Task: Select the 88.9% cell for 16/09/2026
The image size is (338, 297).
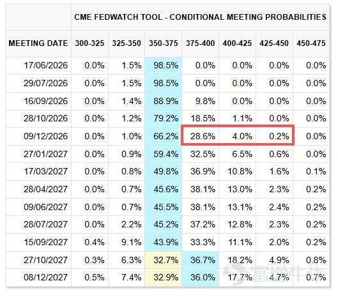Action: pyautogui.click(x=164, y=101)
